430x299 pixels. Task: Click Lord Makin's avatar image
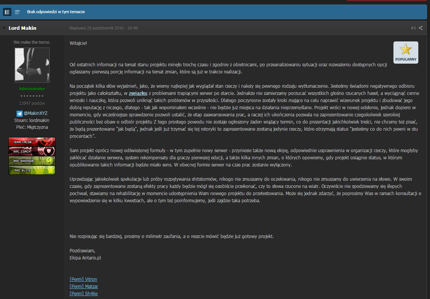coord(32,65)
